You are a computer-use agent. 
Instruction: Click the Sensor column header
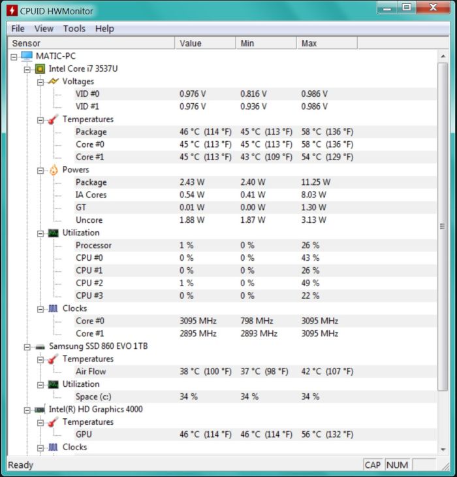tap(91, 43)
